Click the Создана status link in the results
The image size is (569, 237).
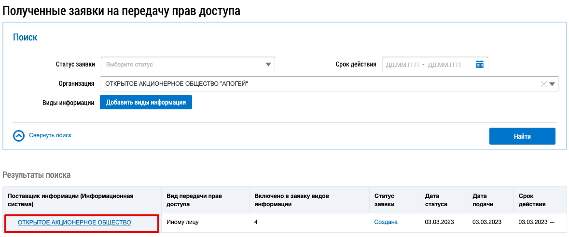coord(386,222)
